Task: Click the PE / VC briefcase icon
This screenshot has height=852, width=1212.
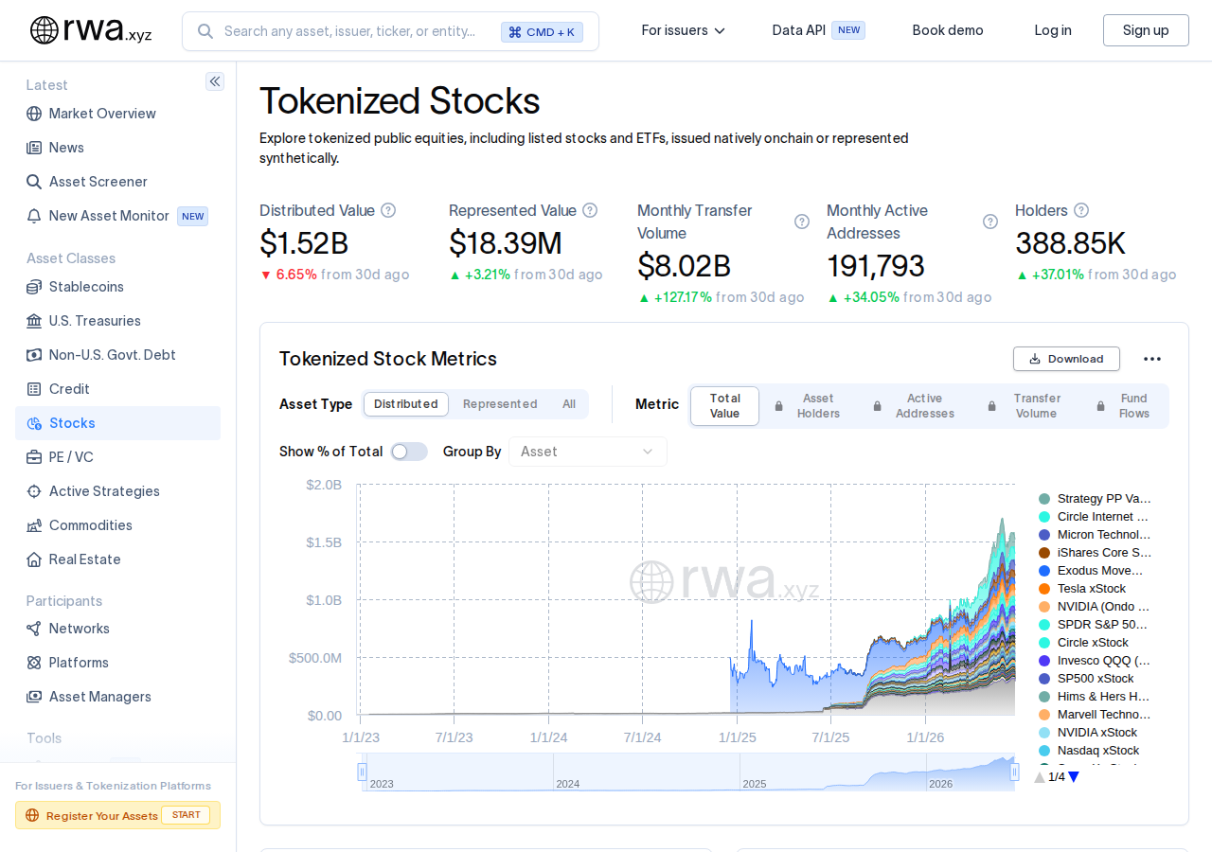Action: 34,457
